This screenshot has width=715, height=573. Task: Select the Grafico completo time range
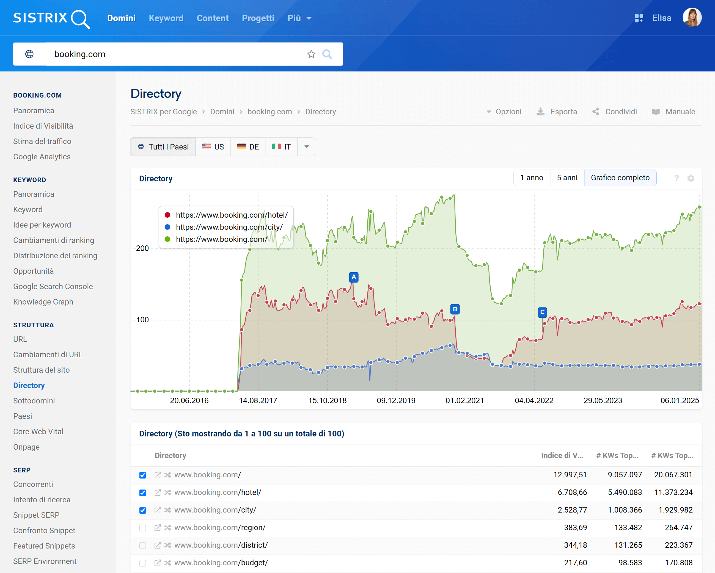click(620, 178)
